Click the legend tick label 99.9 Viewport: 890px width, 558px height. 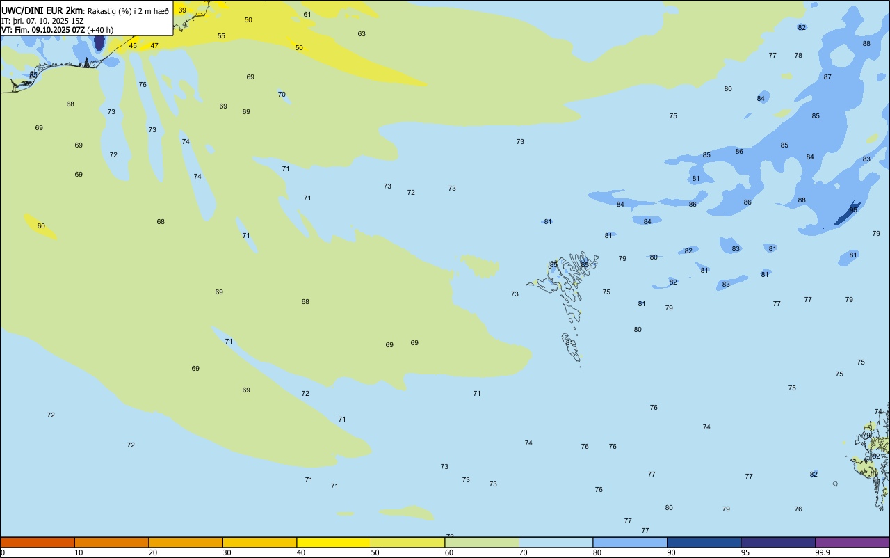823,552
